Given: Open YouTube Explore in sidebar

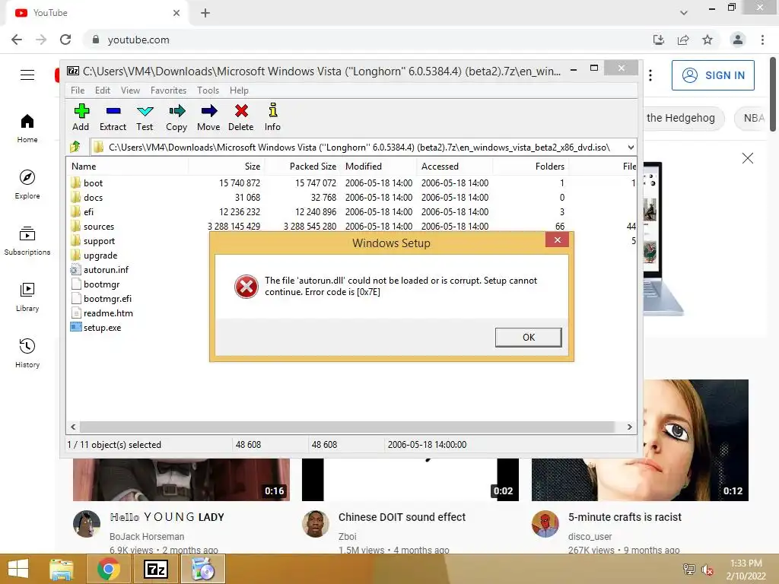Looking at the screenshot, I should 27,185.
